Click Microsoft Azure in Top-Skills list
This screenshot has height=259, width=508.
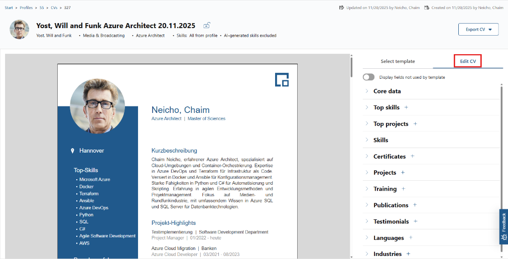[94, 179]
